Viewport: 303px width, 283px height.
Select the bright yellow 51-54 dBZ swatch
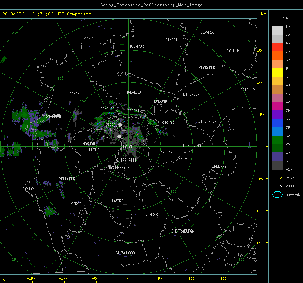tap(277, 72)
